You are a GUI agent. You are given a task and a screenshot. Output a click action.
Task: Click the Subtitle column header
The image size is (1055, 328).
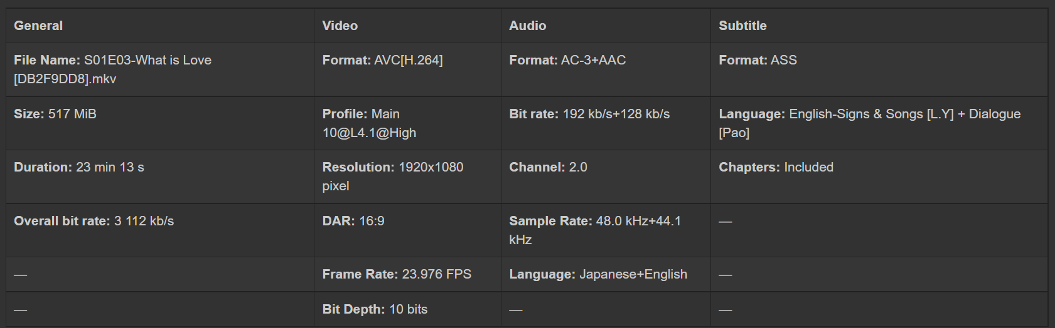point(742,26)
